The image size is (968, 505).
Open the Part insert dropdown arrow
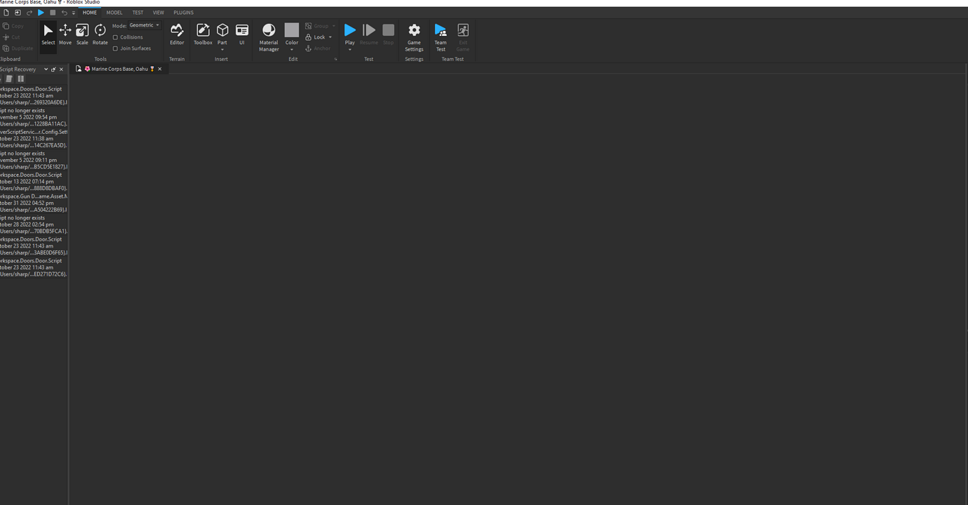222,49
